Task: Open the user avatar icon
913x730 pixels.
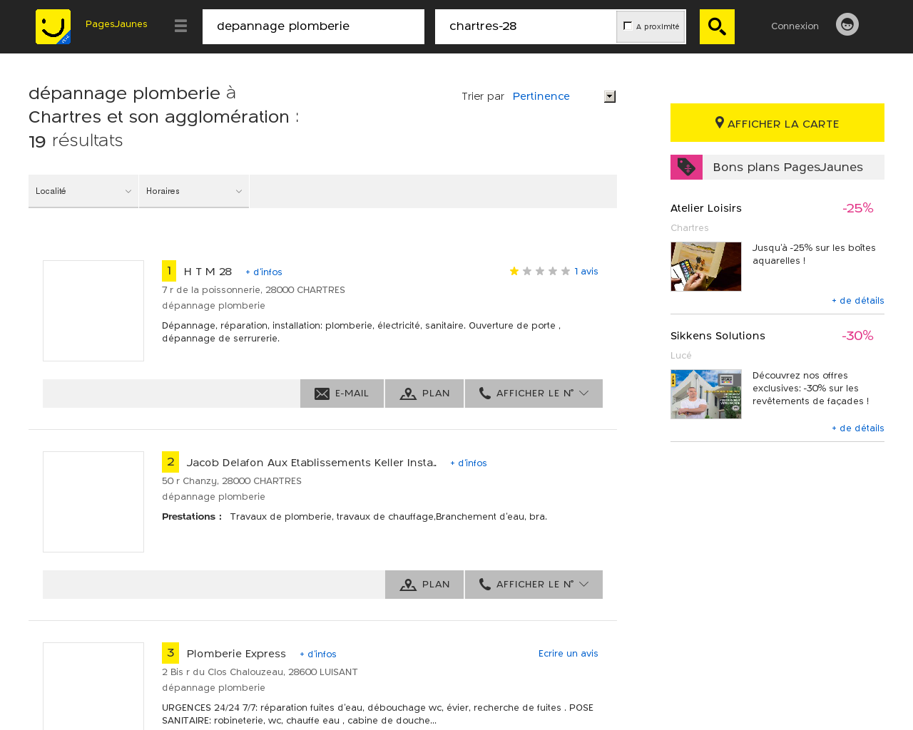Action: [x=847, y=24]
